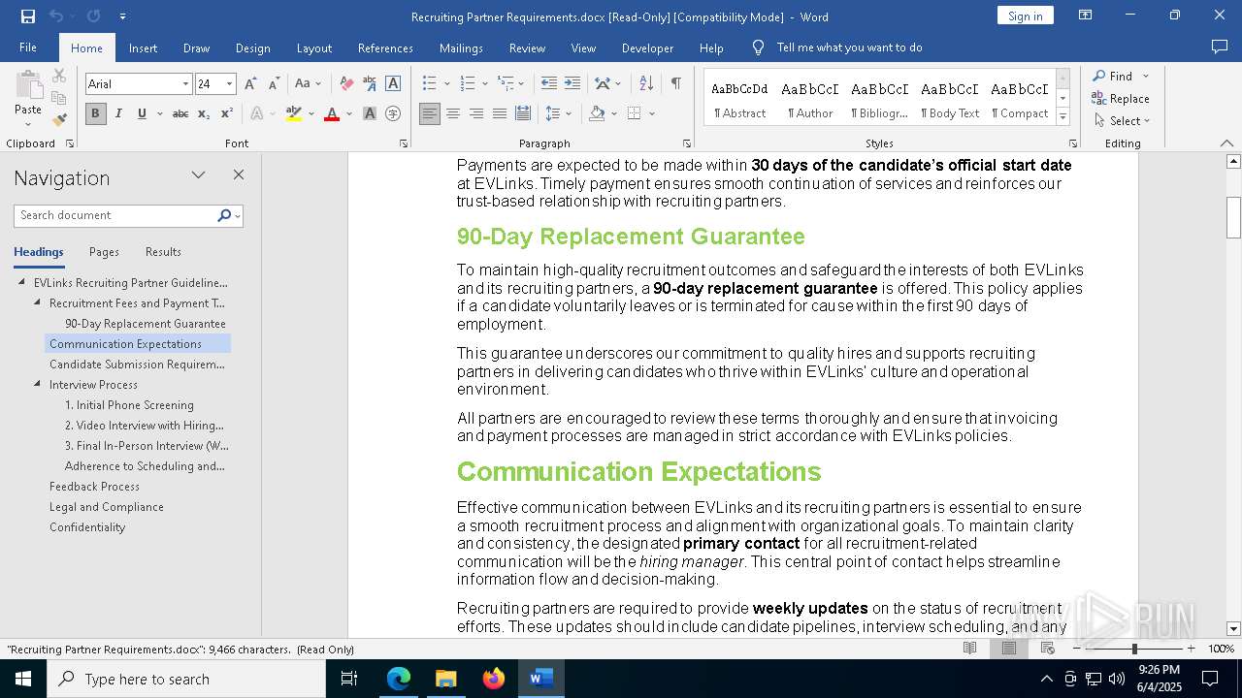Screen dimensions: 1242x698
Task: Click the zoom slider handle
Action: coord(1134,649)
